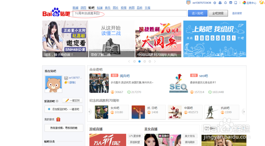Viewport: 265px width, 146px height.
Task: Select the first carousel dot
Action: pos(134,62)
